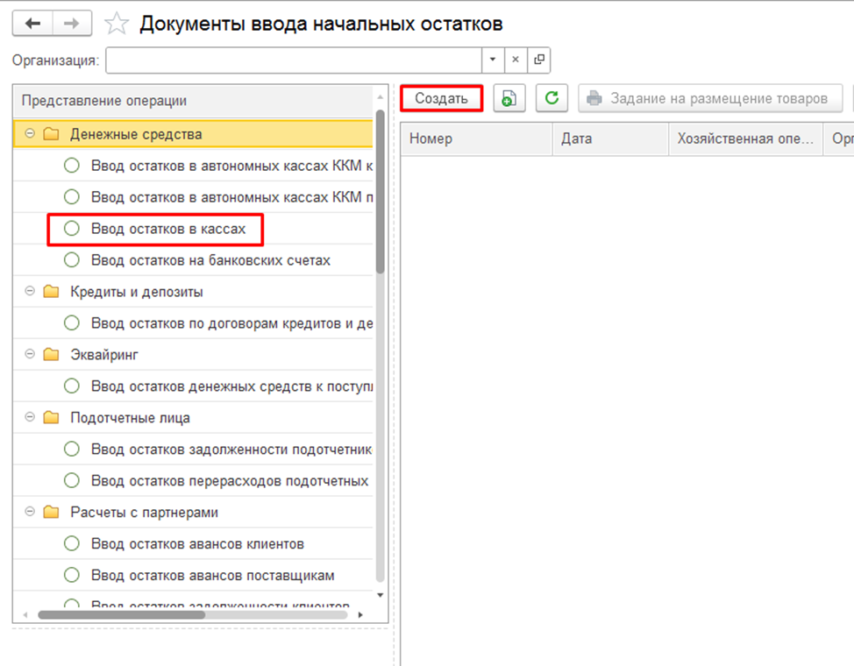This screenshot has height=666, width=854.
Task: Click the Создать button
Action: click(x=442, y=98)
